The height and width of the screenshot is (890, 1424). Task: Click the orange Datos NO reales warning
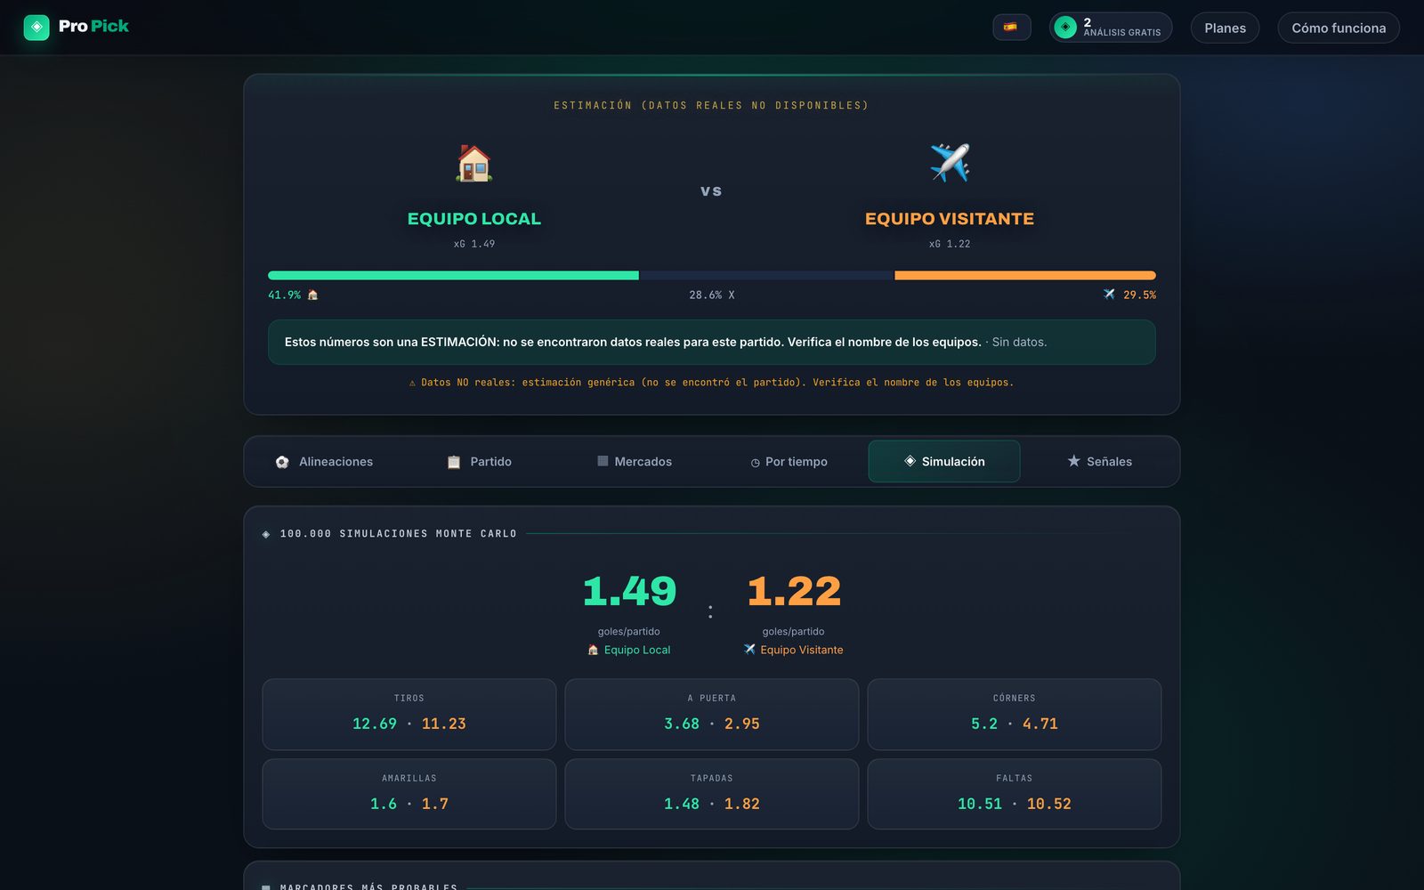coord(712,383)
